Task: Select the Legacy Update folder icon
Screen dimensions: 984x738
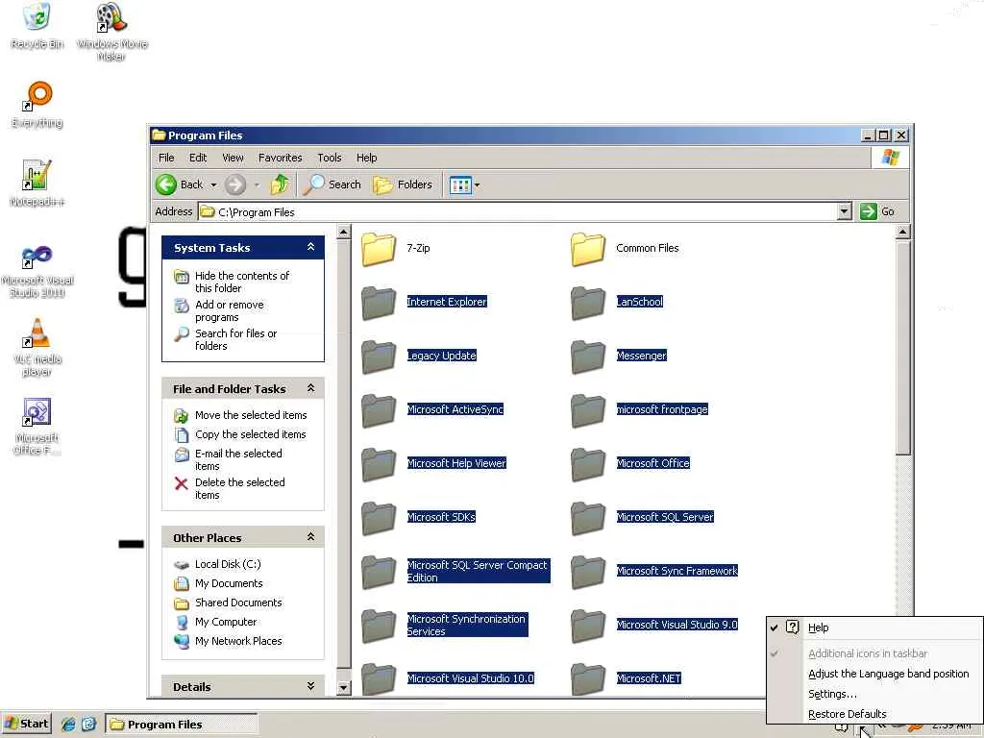Action: [x=379, y=357]
